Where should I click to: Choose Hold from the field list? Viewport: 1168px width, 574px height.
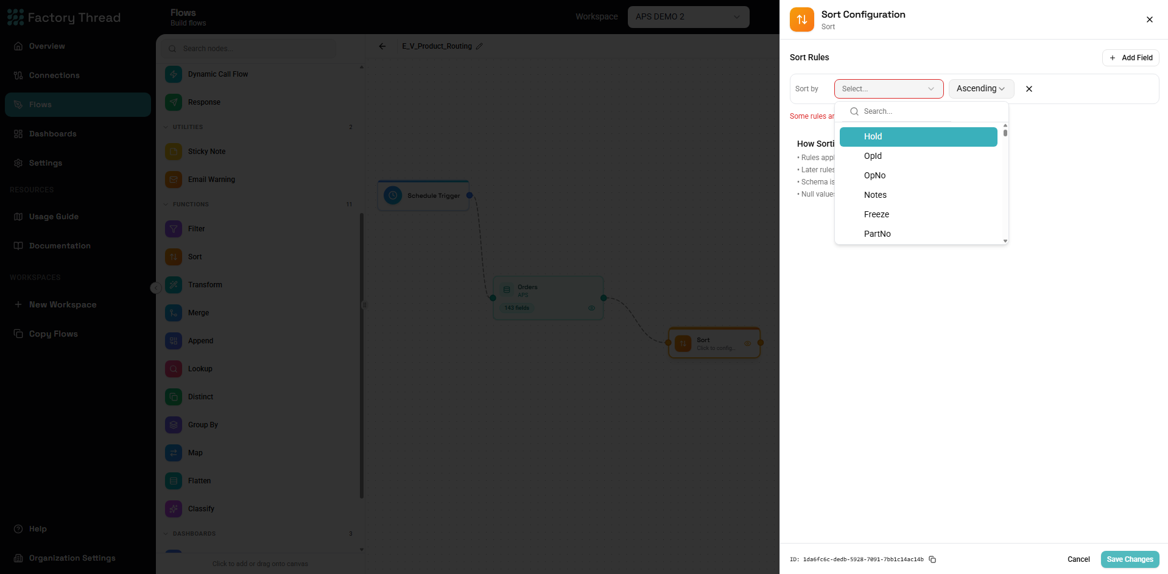(x=918, y=137)
